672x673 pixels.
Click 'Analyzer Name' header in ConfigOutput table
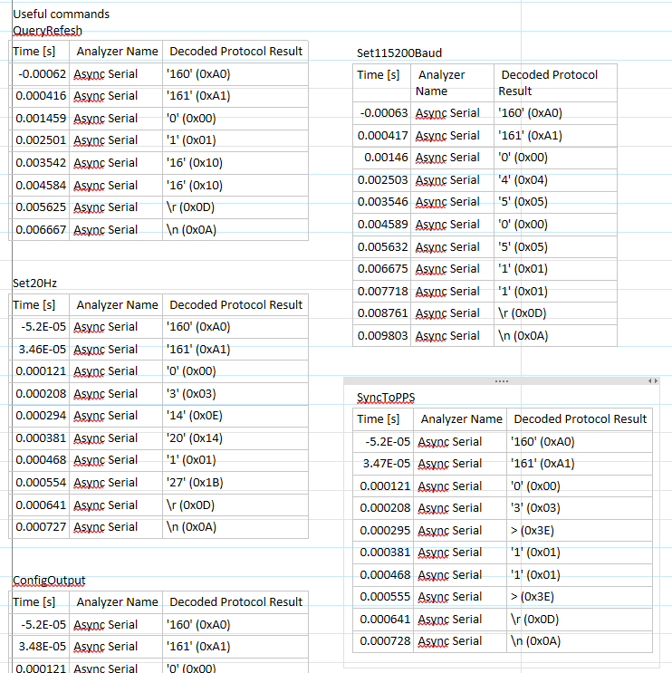(x=117, y=602)
